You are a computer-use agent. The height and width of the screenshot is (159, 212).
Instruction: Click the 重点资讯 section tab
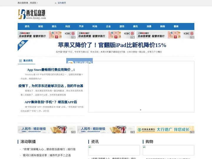click(28, 61)
